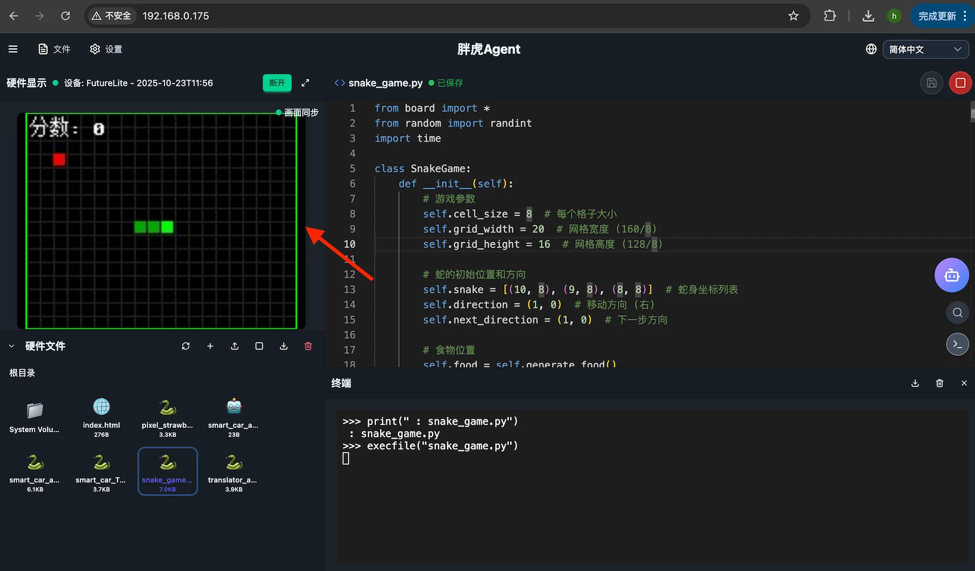Screen dimensions: 975x571
Task: Select the translator_a... Python file
Action: coord(233,471)
